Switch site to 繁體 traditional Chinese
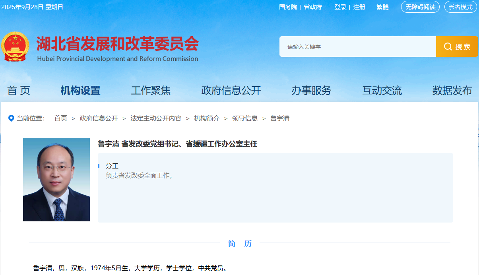 pyautogui.click(x=382, y=7)
